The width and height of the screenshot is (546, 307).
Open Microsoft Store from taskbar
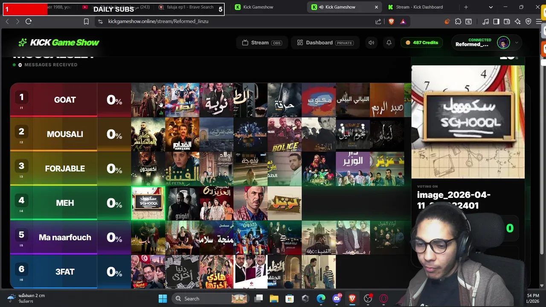tap(290, 298)
